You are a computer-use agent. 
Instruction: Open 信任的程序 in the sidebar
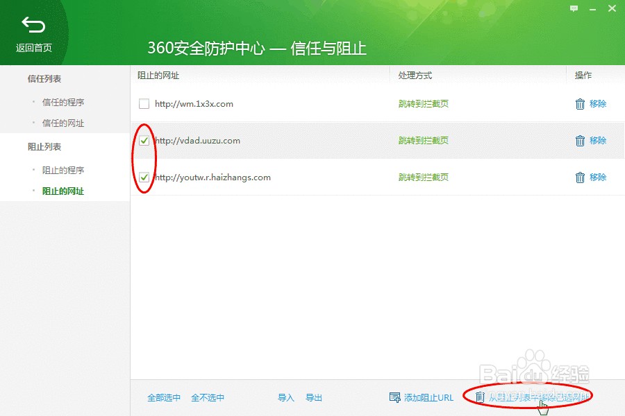click(63, 103)
